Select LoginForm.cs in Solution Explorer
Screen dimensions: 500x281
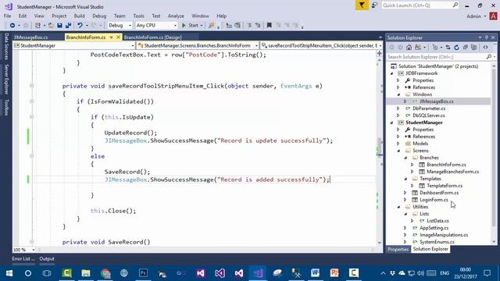434,200
